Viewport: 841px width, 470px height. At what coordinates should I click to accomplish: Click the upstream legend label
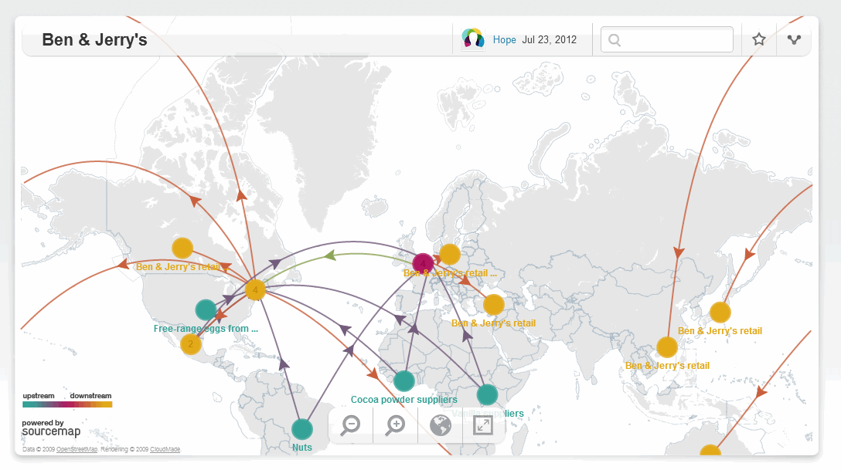pyautogui.click(x=39, y=396)
